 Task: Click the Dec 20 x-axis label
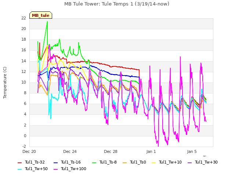click(x=29, y=151)
